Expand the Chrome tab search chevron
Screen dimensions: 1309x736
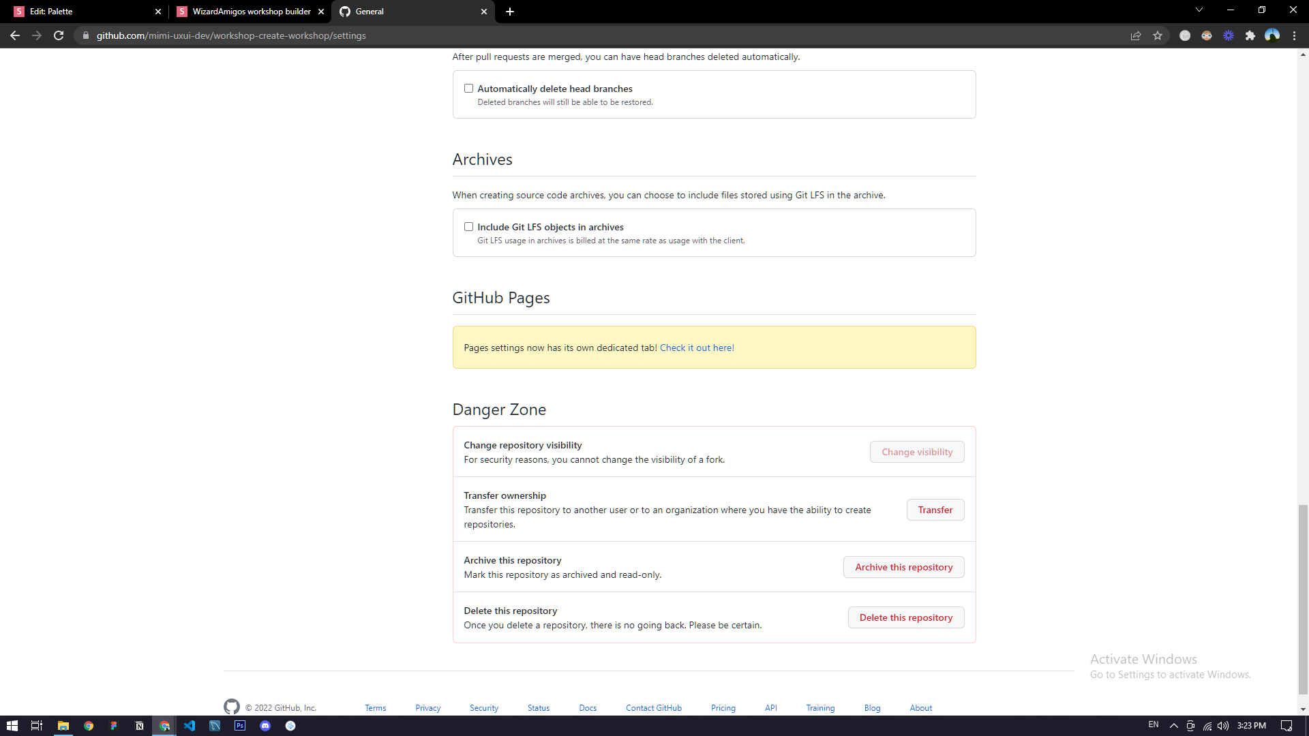[1199, 10]
